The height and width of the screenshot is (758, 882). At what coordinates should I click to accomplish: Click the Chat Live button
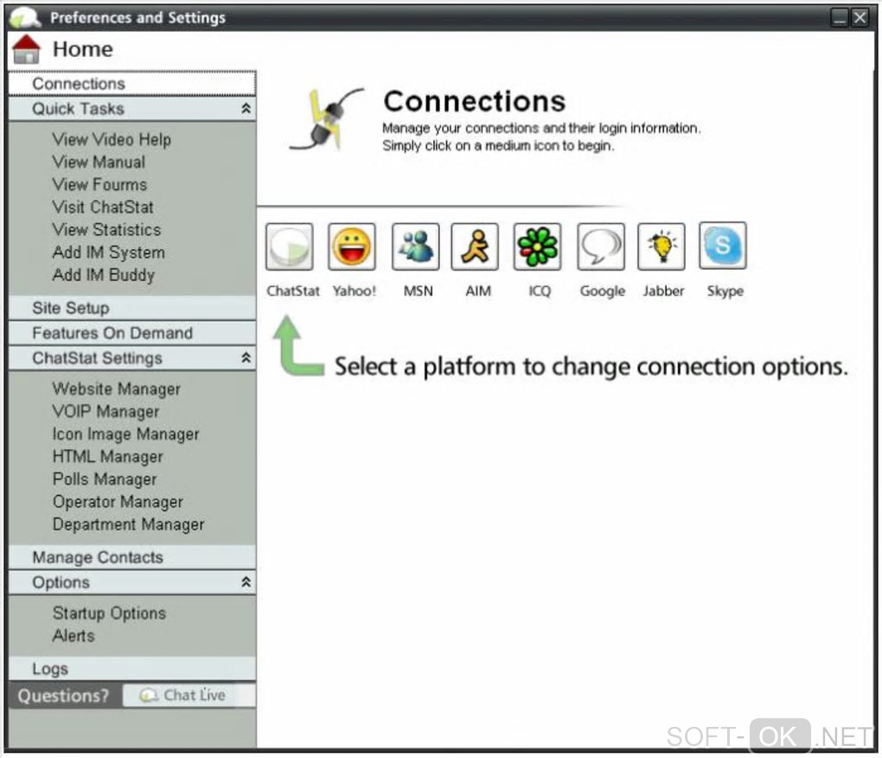coord(189,696)
